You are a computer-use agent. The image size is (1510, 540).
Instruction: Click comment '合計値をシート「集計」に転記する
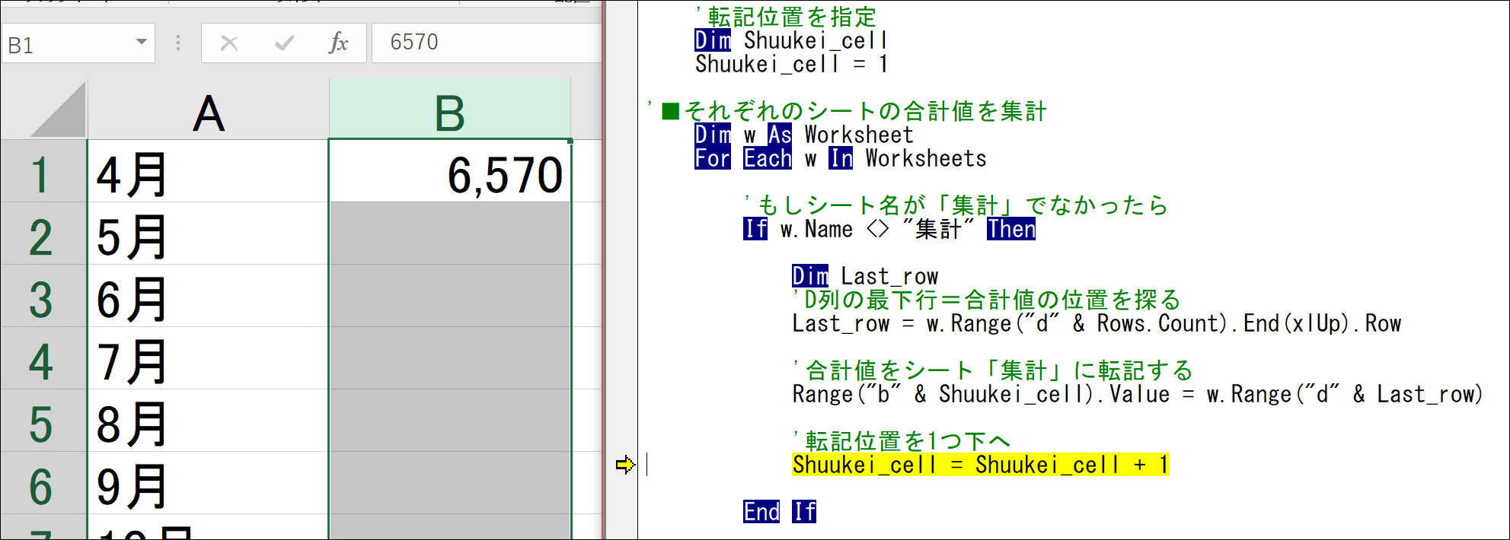(x=993, y=370)
